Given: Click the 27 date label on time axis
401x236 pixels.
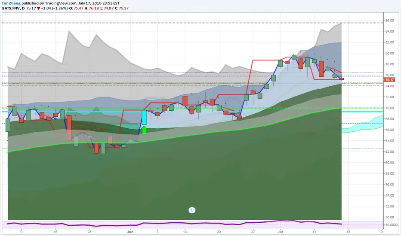Looking at the screenshot, I should [x=253, y=232].
